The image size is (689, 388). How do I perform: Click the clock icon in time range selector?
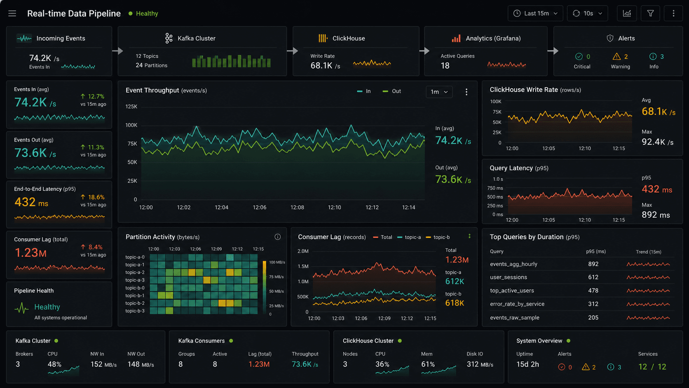pyautogui.click(x=517, y=14)
